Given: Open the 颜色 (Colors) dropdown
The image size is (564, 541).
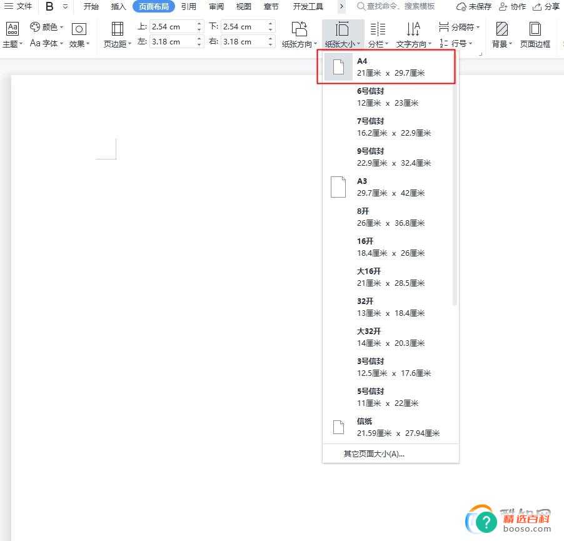Looking at the screenshot, I should (47, 26).
